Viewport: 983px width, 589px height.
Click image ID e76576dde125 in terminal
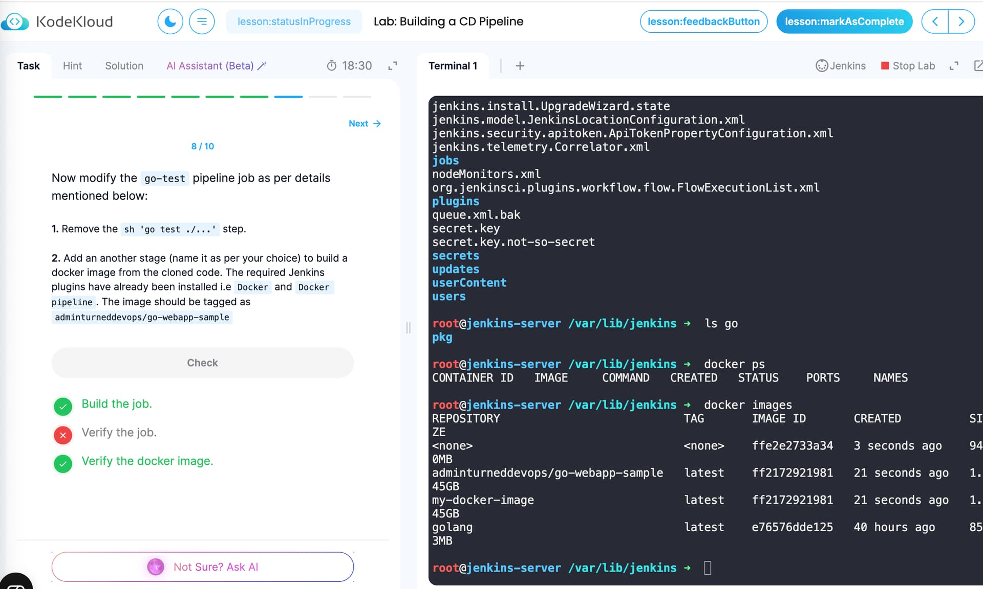[x=792, y=527]
